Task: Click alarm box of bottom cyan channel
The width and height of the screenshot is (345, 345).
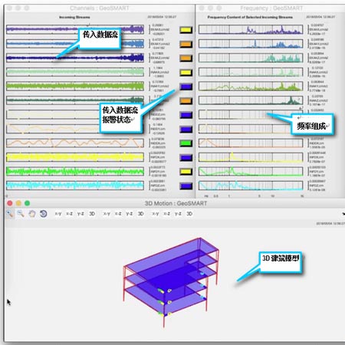Action: click(186, 186)
